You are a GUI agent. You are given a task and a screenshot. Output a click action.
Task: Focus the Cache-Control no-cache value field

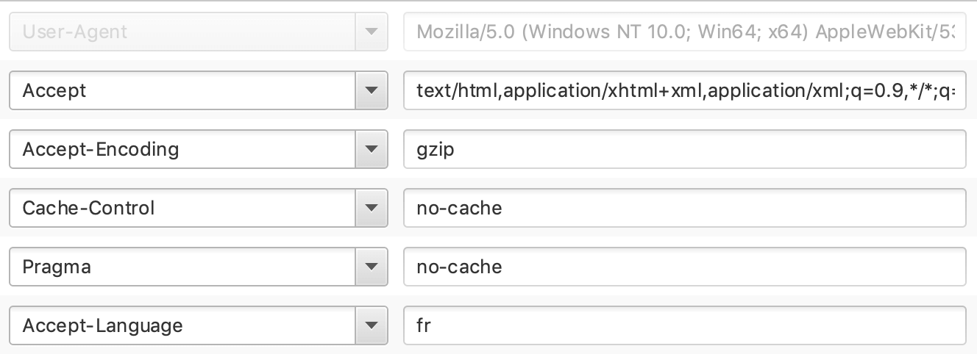pyautogui.click(x=684, y=208)
